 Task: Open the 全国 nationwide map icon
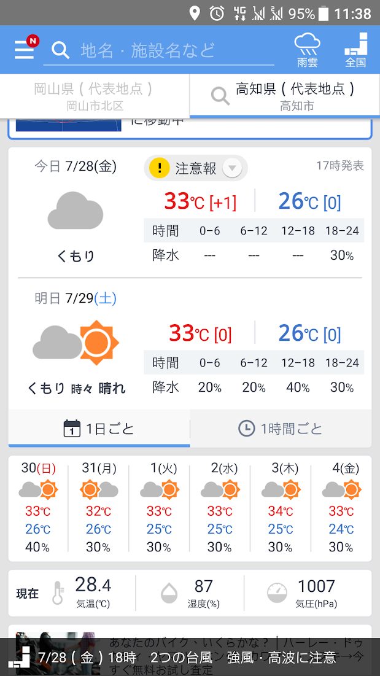[355, 49]
